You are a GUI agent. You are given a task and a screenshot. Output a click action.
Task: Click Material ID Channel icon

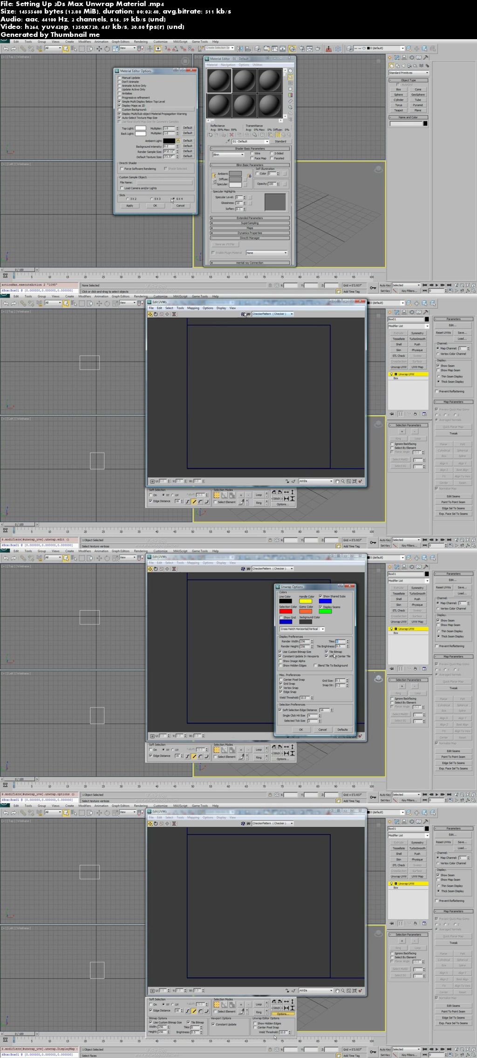(x=262, y=135)
